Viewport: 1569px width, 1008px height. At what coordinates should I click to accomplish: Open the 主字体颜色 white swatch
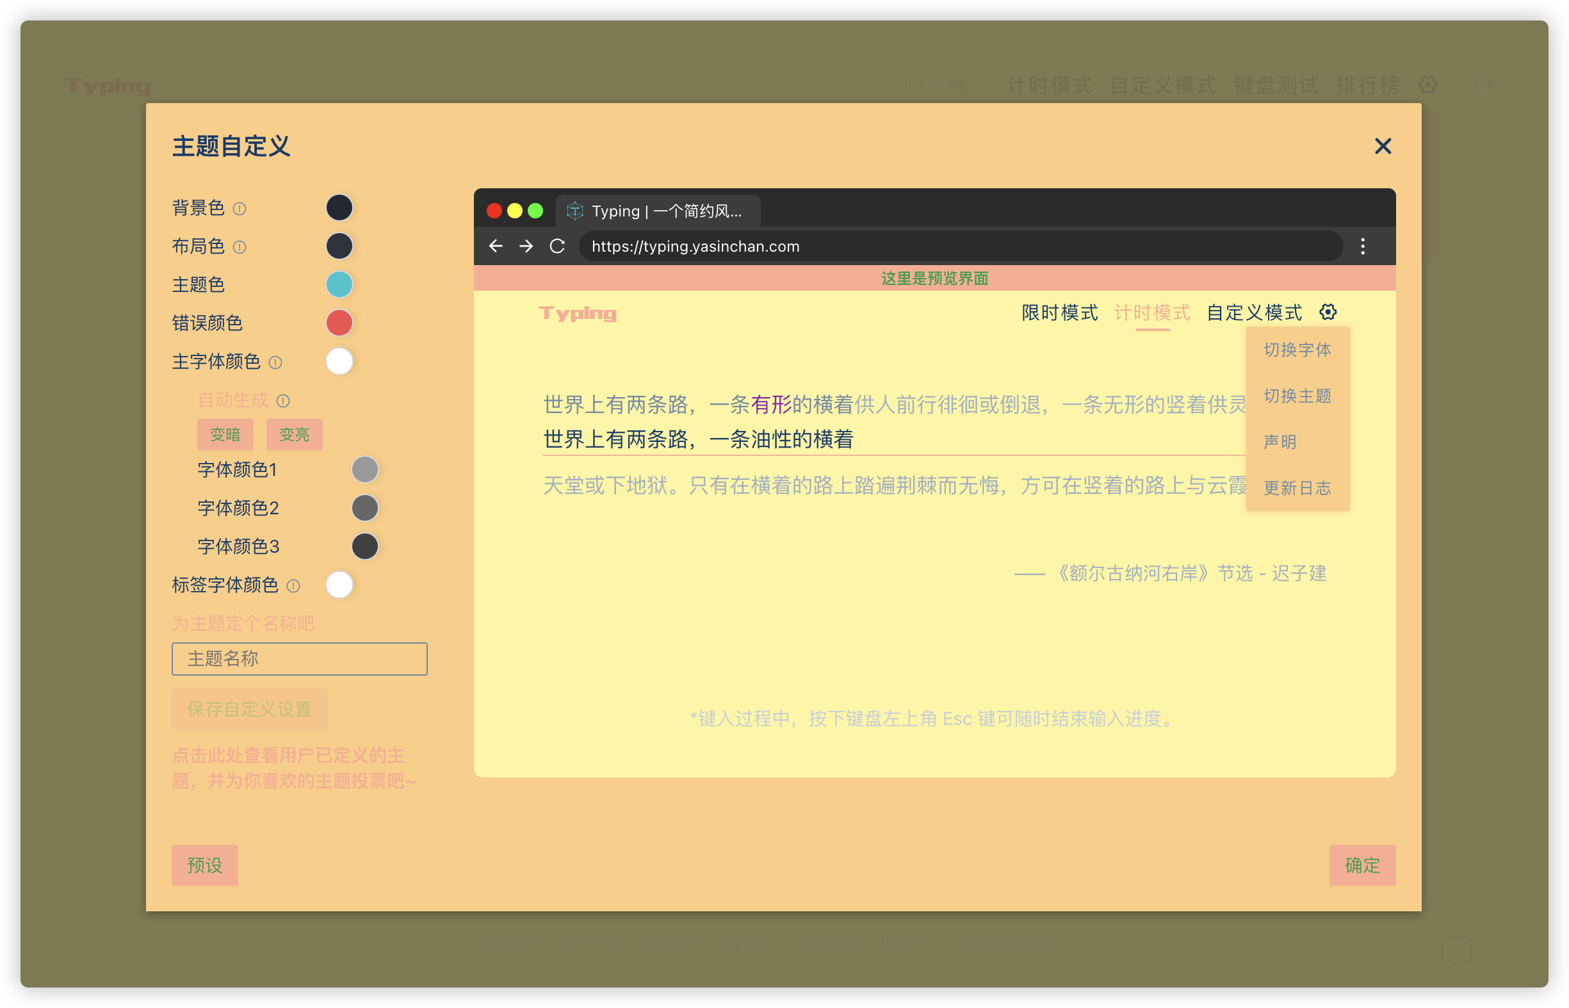click(339, 361)
